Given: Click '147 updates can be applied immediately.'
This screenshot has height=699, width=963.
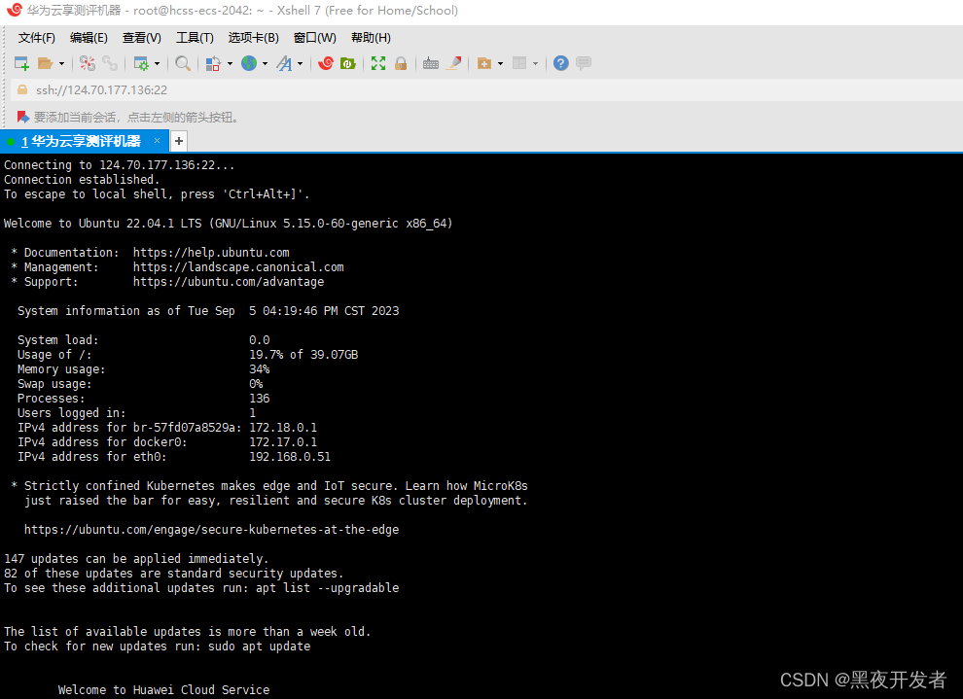Looking at the screenshot, I should pyautogui.click(x=136, y=558).
